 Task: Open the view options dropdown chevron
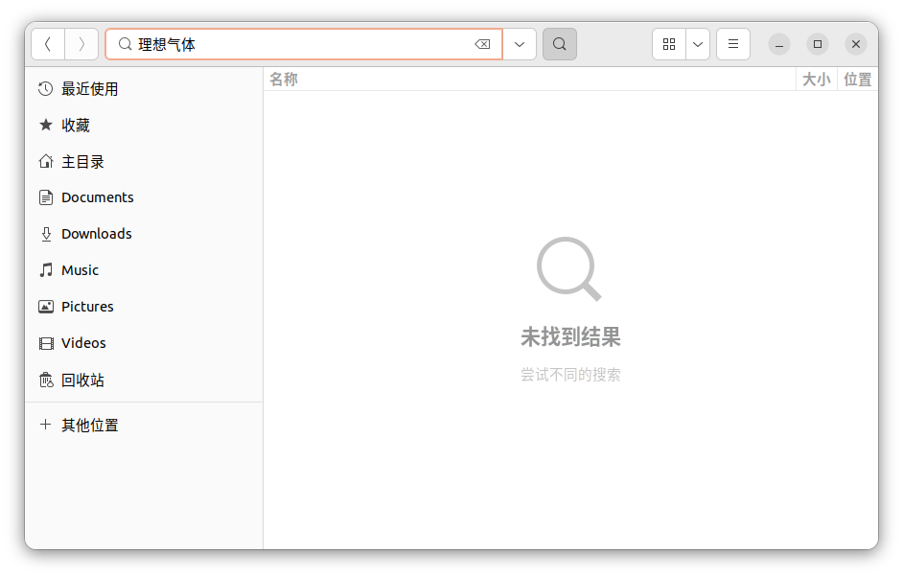tap(698, 44)
